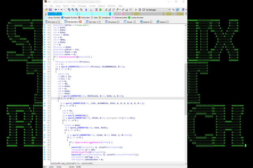Click the vertical scrollbar of pseudocode view
Screen dimensions: 253x168
(187, 81)
